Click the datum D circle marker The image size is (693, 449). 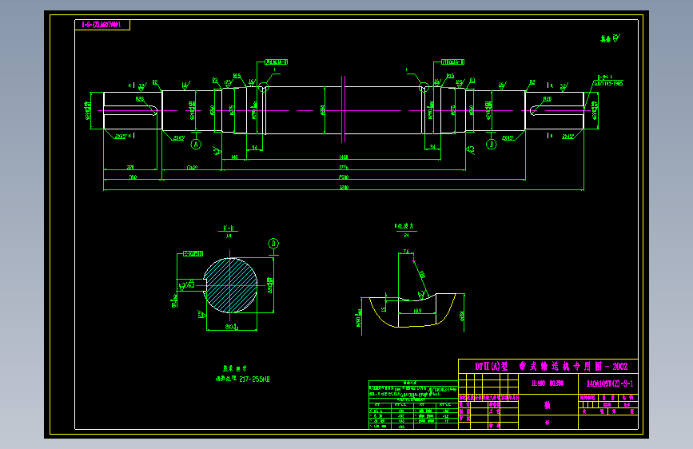273,244
